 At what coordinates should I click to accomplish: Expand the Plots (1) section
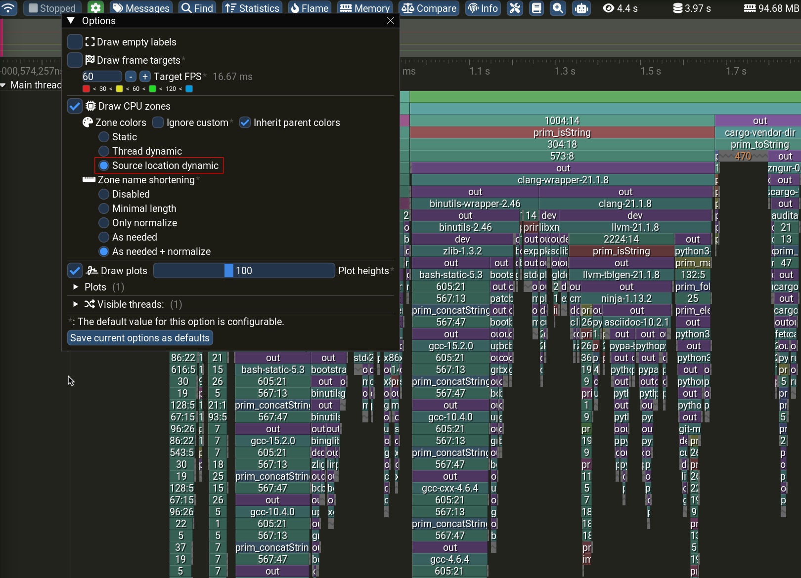(76, 287)
